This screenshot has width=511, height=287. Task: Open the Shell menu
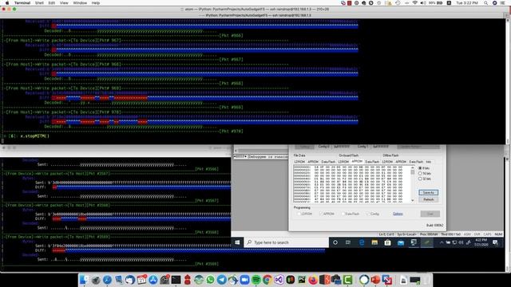39,3
